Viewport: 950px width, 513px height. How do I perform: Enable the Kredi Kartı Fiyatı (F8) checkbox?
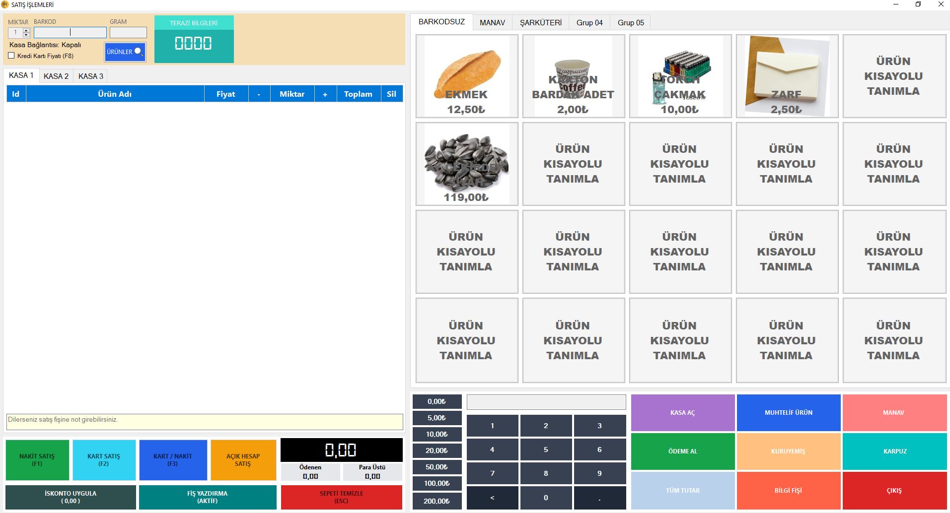tap(11, 56)
